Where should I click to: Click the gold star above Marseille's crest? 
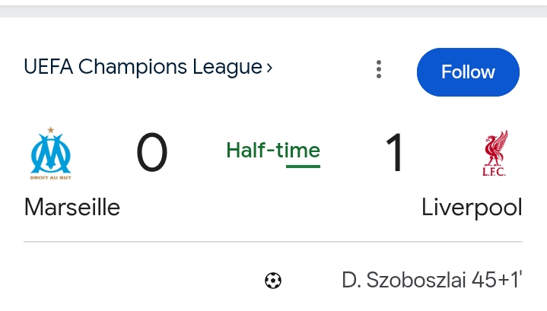click(51, 130)
